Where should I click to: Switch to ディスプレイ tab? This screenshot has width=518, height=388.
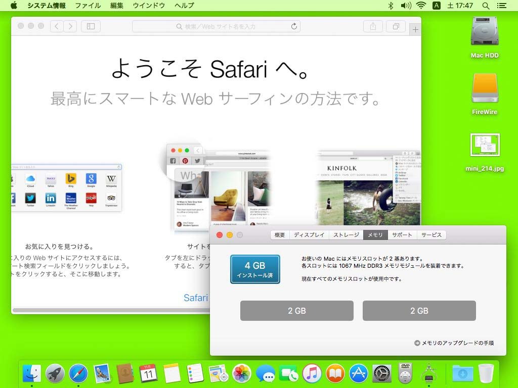(x=309, y=235)
